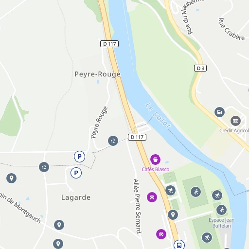Open the Crédit Agricole bank marker

coord(235,121)
